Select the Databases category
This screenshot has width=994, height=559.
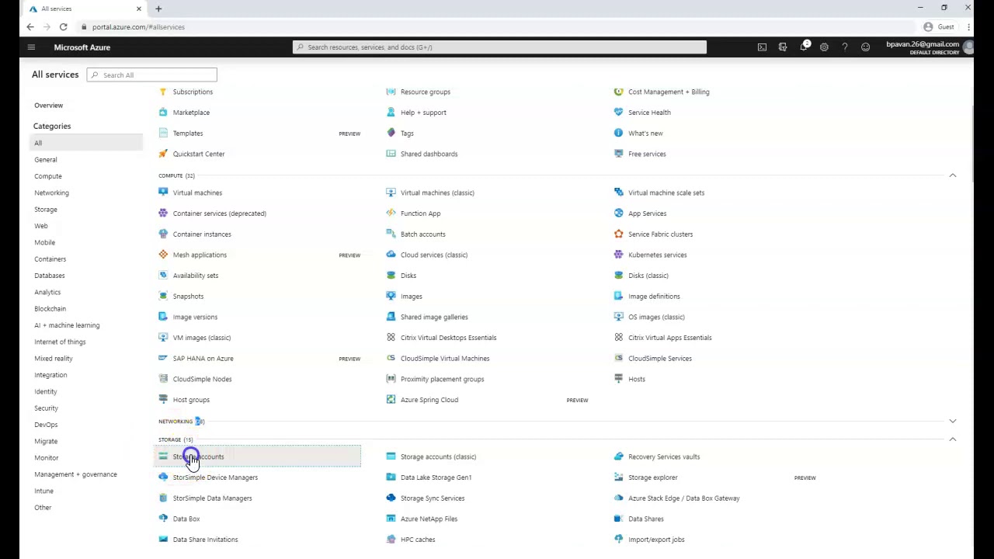[50, 276]
